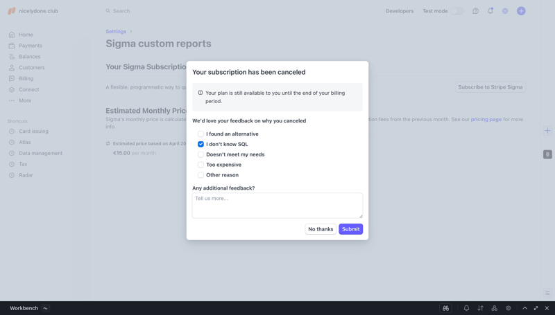
Task: Click the plus icon on right edge
Action: [x=547, y=131]
